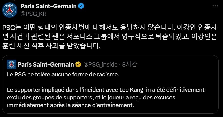Click the gold verified badge
Image resolution: width=223 pixels, height=117 pixels.
pos(78,64)
